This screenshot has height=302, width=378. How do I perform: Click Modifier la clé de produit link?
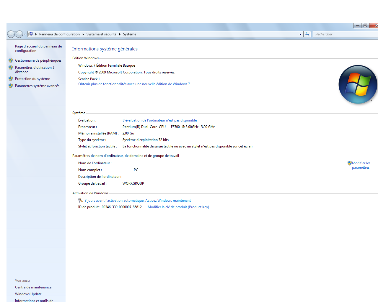tap(178, 207)
